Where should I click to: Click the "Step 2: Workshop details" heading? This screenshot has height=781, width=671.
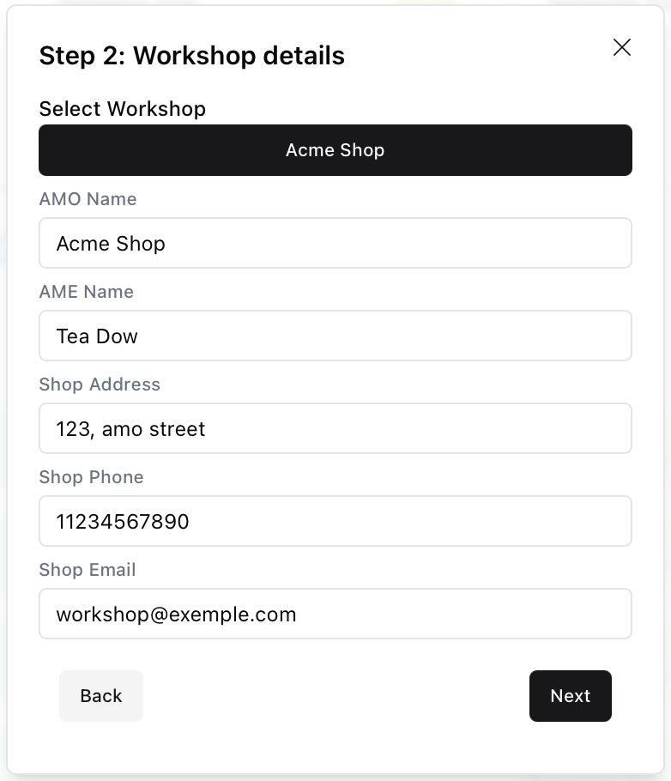click(192, 56)
